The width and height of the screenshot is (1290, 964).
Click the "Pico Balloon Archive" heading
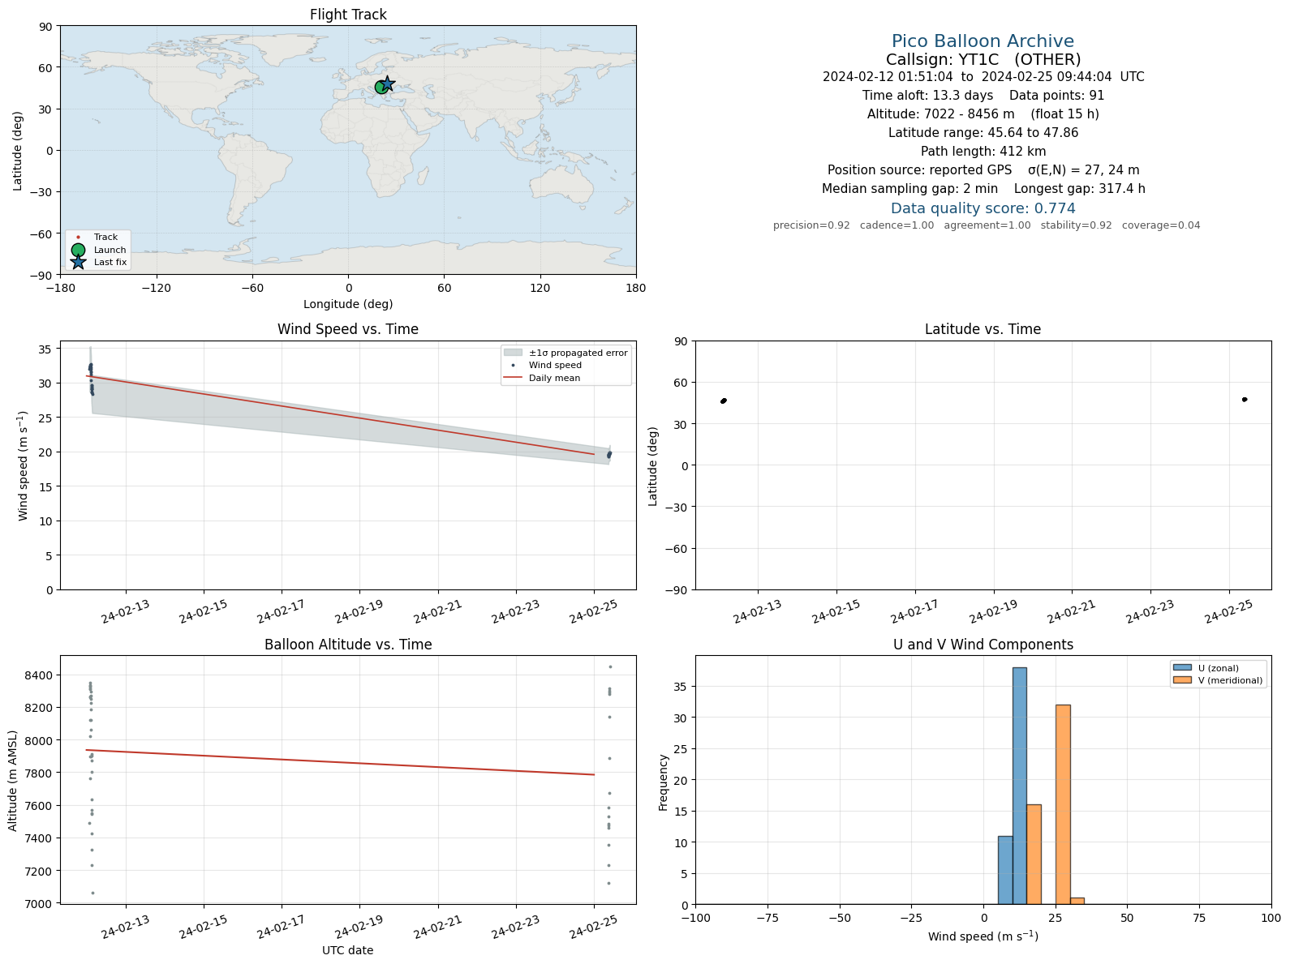[x=983, y=41]
